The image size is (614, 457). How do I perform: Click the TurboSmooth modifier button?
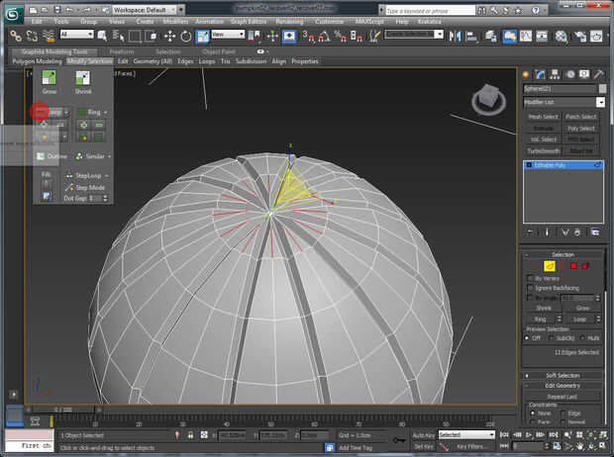pyautogui.click(x=543, y=150)
